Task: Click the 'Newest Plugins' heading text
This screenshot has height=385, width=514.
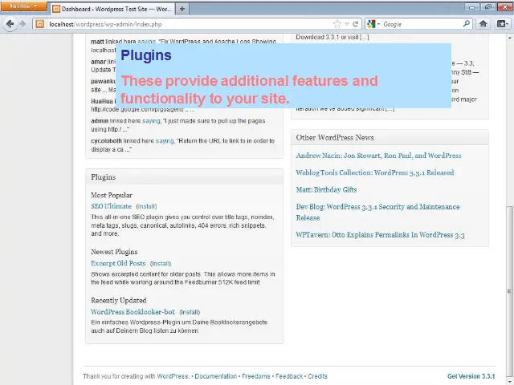Action: 114,252
